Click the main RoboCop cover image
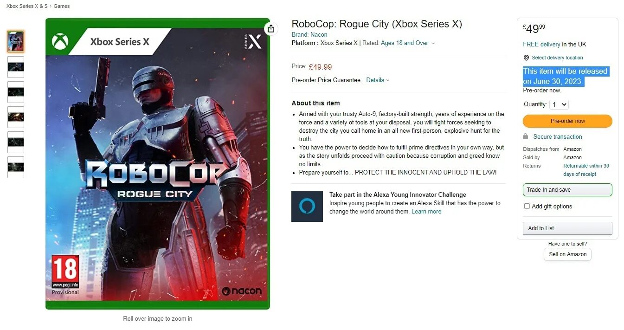Viewport: 624px width, 330px height. (158, 164)
